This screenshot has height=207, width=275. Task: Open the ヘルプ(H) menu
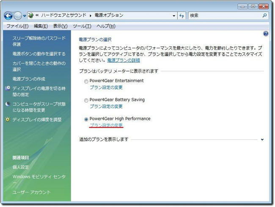click(x=106, y=26)
